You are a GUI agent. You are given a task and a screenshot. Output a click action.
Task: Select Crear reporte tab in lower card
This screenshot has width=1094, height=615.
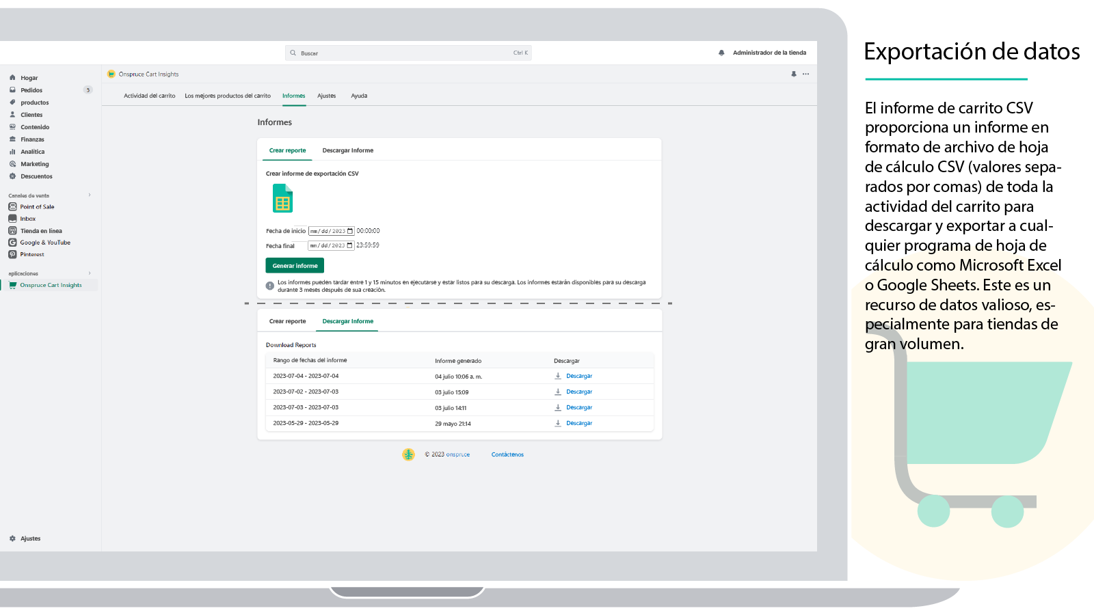[x=288, y=321]
